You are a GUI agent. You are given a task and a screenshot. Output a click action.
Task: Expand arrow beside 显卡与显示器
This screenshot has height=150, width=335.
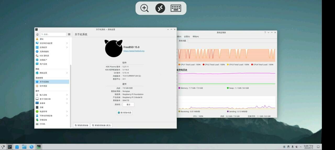(x=67, y=99)
